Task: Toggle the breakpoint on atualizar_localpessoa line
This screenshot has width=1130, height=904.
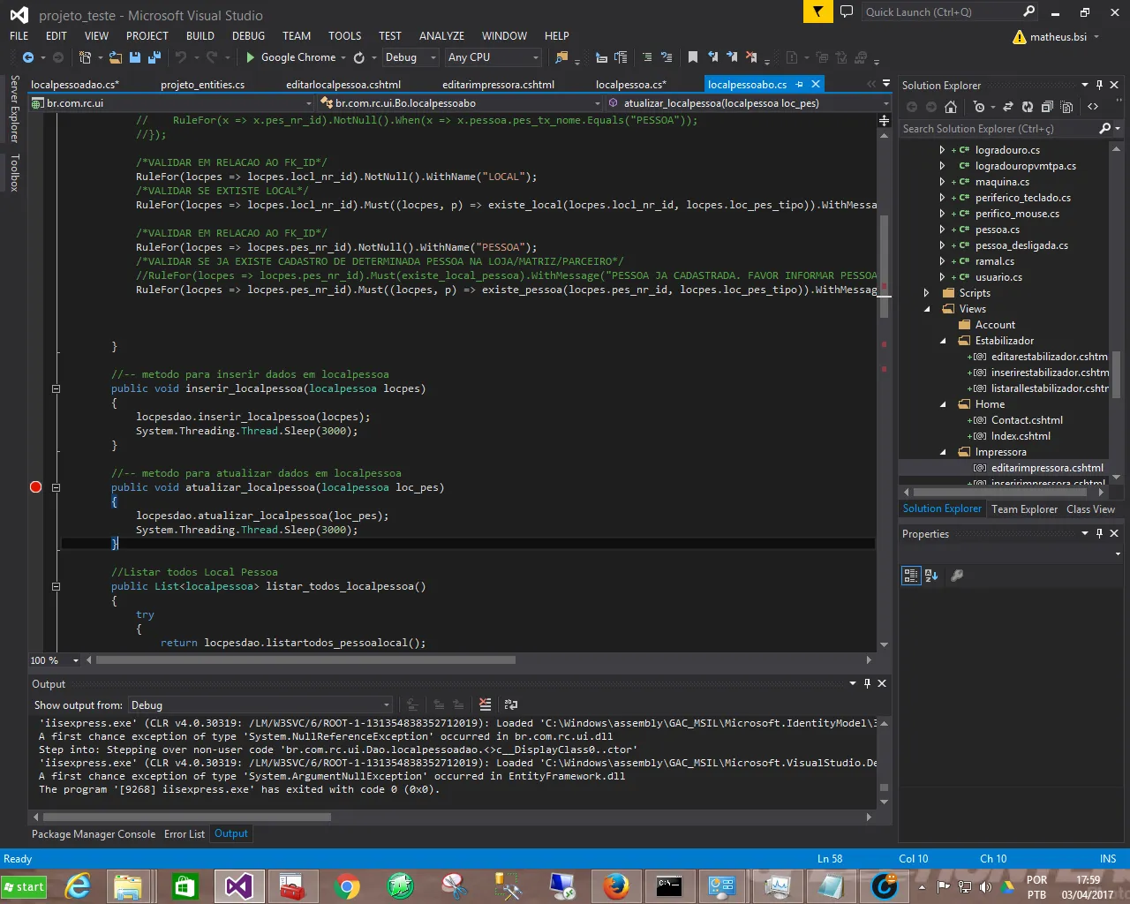Action: [36, 487]
